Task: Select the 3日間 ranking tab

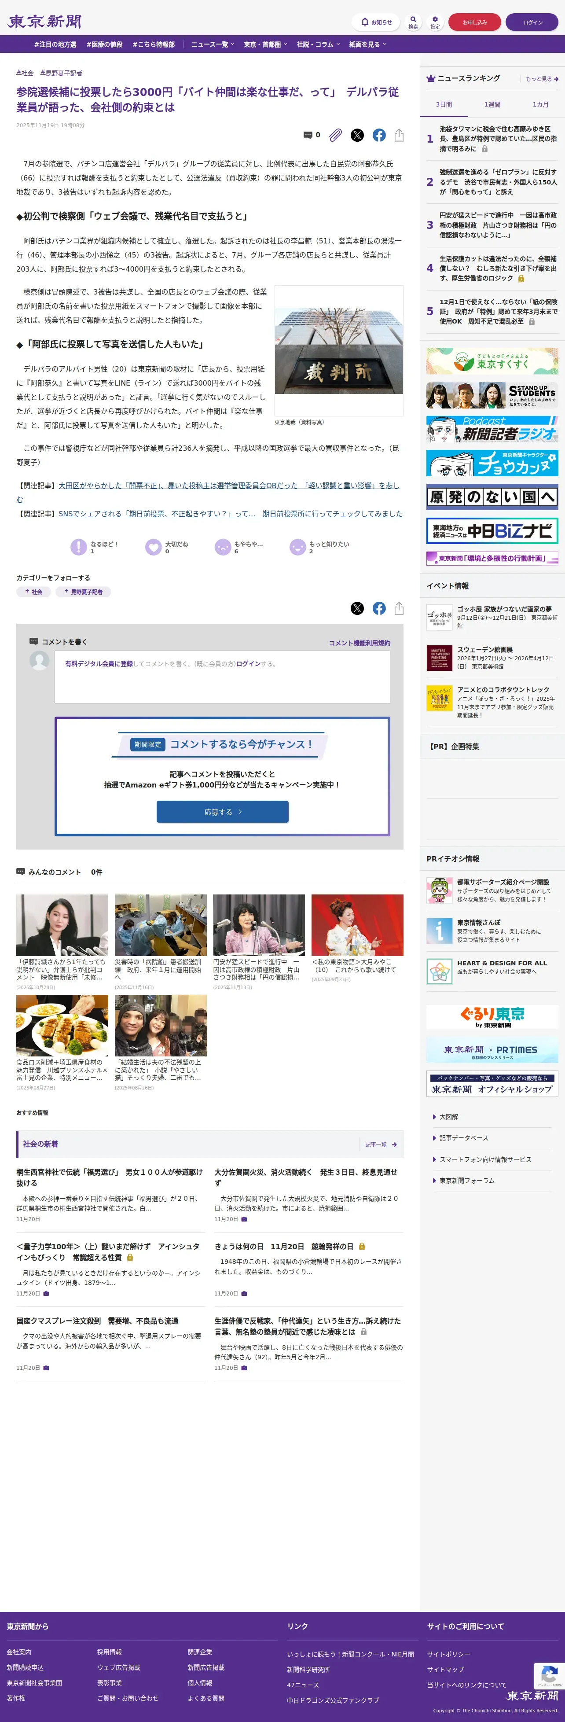Action: 444,104
